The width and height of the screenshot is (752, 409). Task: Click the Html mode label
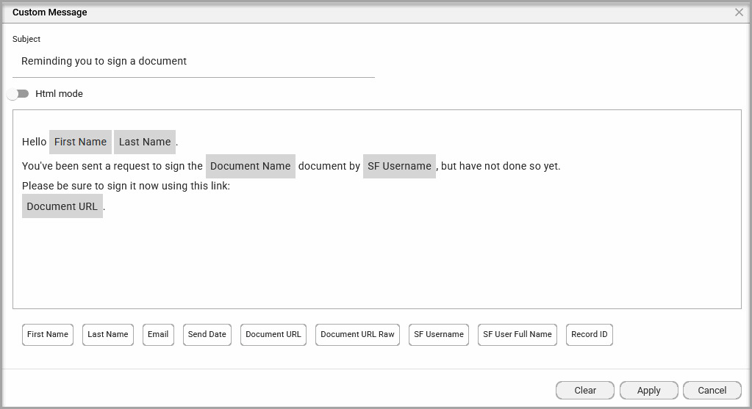coord(59,94)
